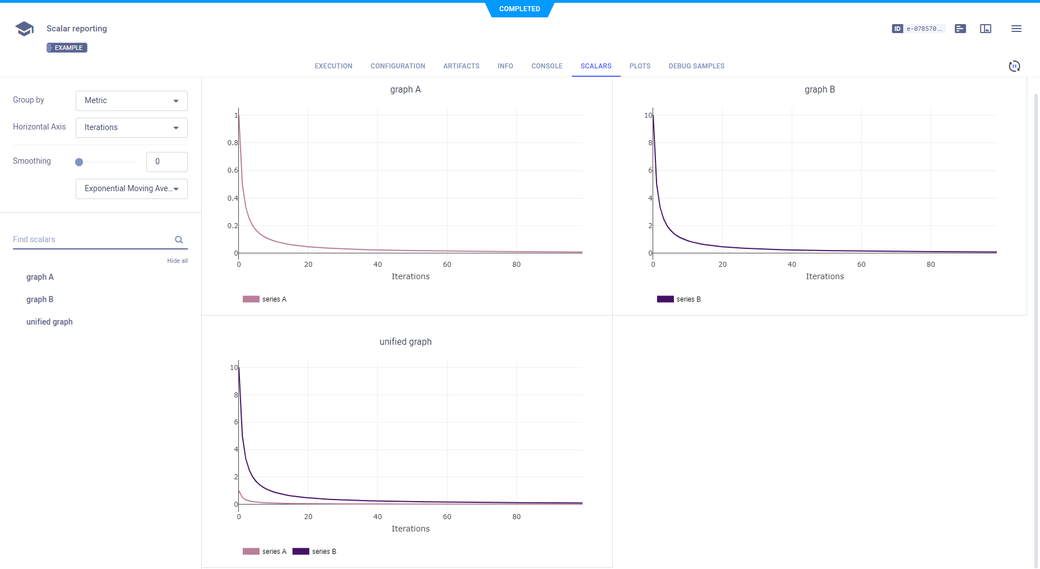Click the Smoothing slider handle
The height and width of the screenshot is (569, 1040).
pos(79,162)
